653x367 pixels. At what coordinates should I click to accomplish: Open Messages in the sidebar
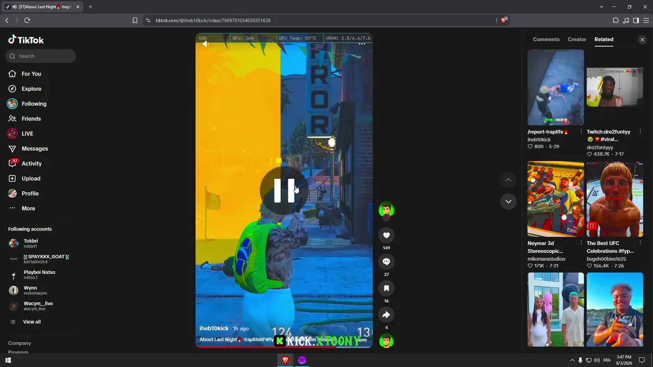(28, 148)
